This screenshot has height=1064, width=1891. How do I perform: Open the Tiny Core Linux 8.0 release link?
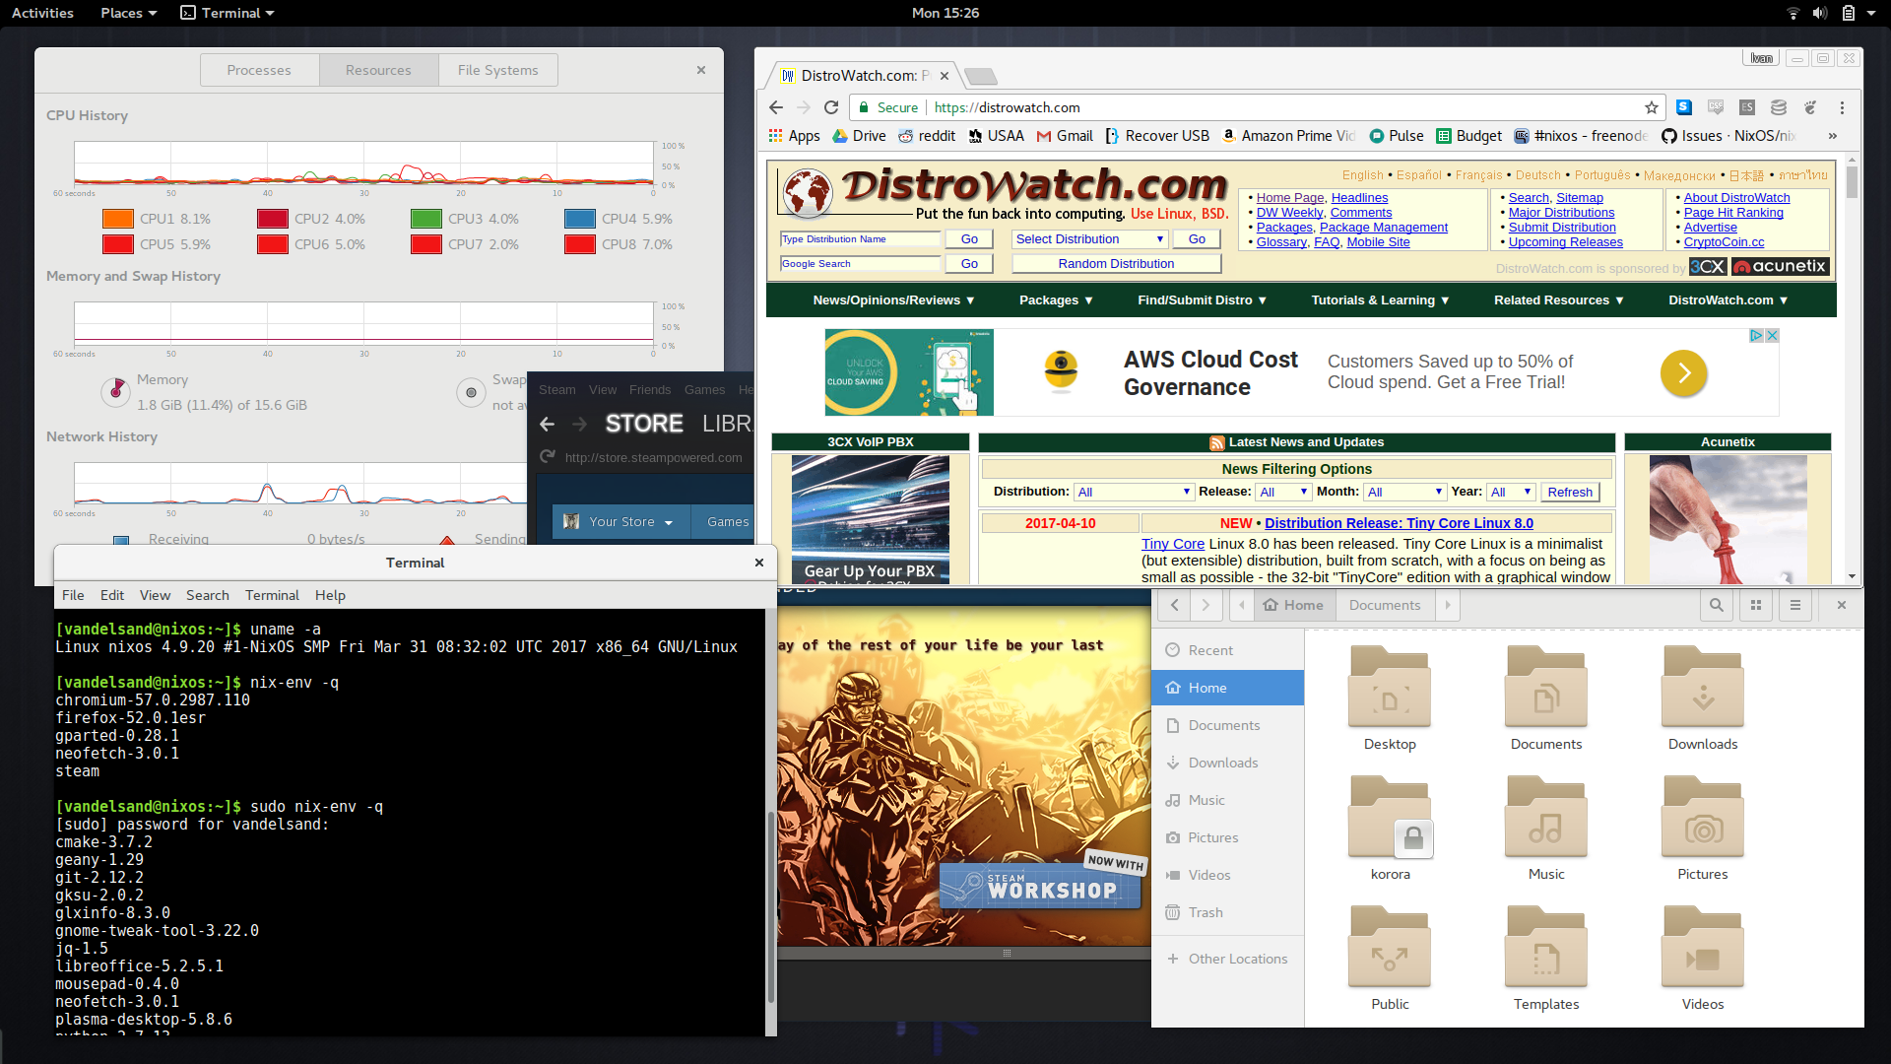coord(1399,523)
